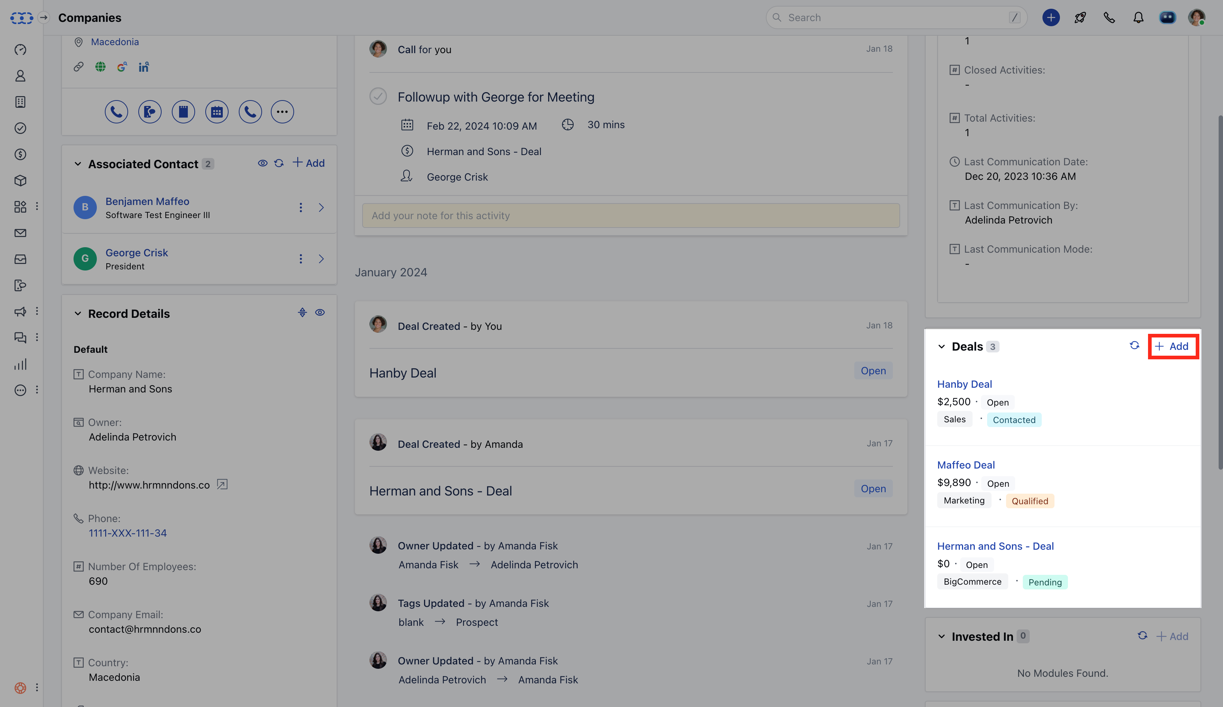Expand the sidebar with arrow toggle
The height and width of the screenshot is (707, 1223).
click(44, 17)
